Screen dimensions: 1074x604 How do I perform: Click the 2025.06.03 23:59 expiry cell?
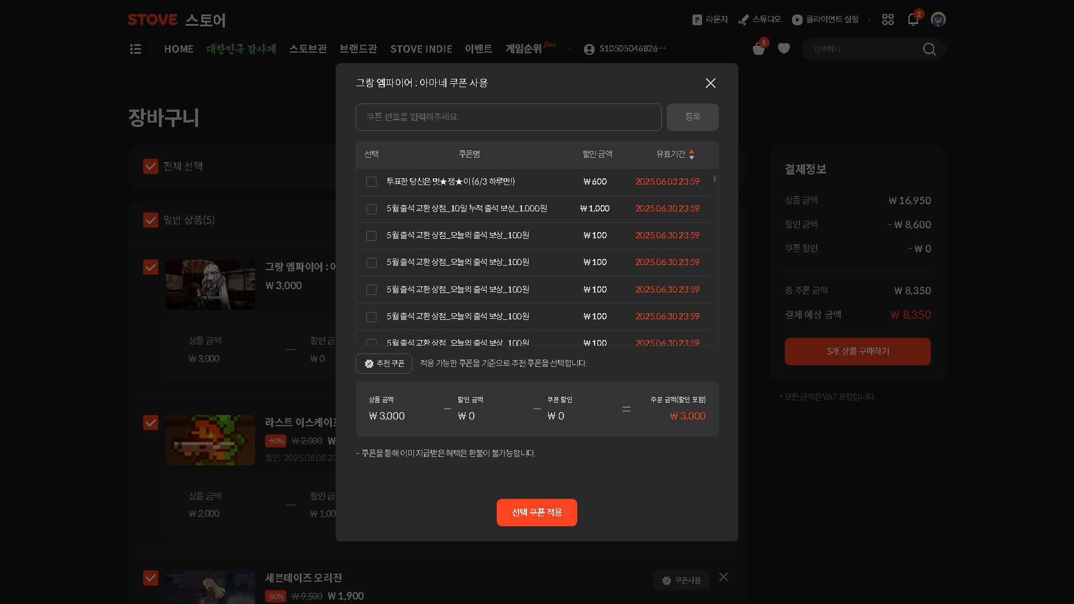667,182
